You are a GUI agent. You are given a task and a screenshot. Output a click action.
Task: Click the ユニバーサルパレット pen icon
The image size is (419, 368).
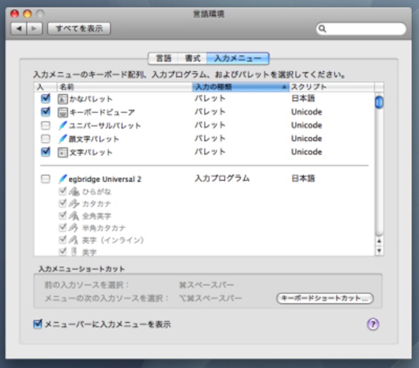click(62, 125)
